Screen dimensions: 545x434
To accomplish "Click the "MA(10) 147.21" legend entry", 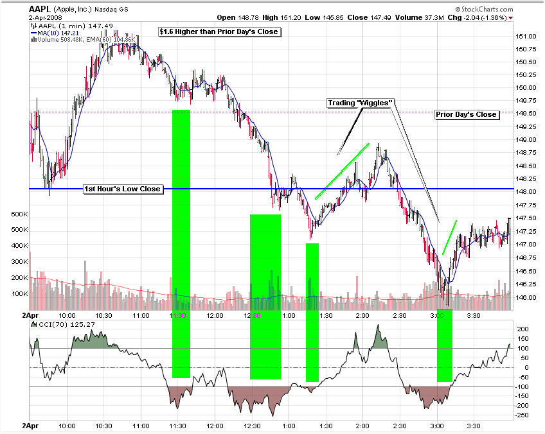I will [x=58, y=33].
